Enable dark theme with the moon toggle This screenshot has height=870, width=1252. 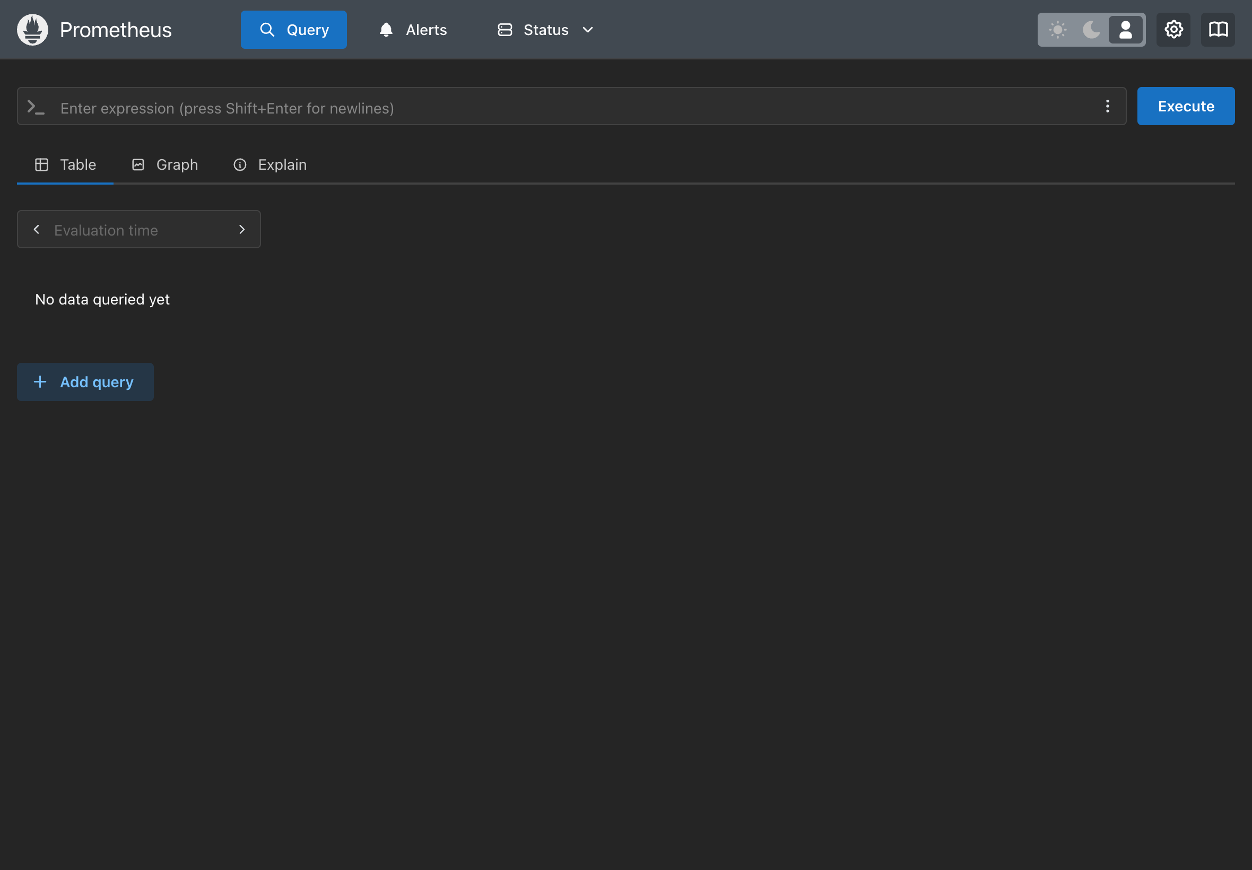tap(1091, 29)
